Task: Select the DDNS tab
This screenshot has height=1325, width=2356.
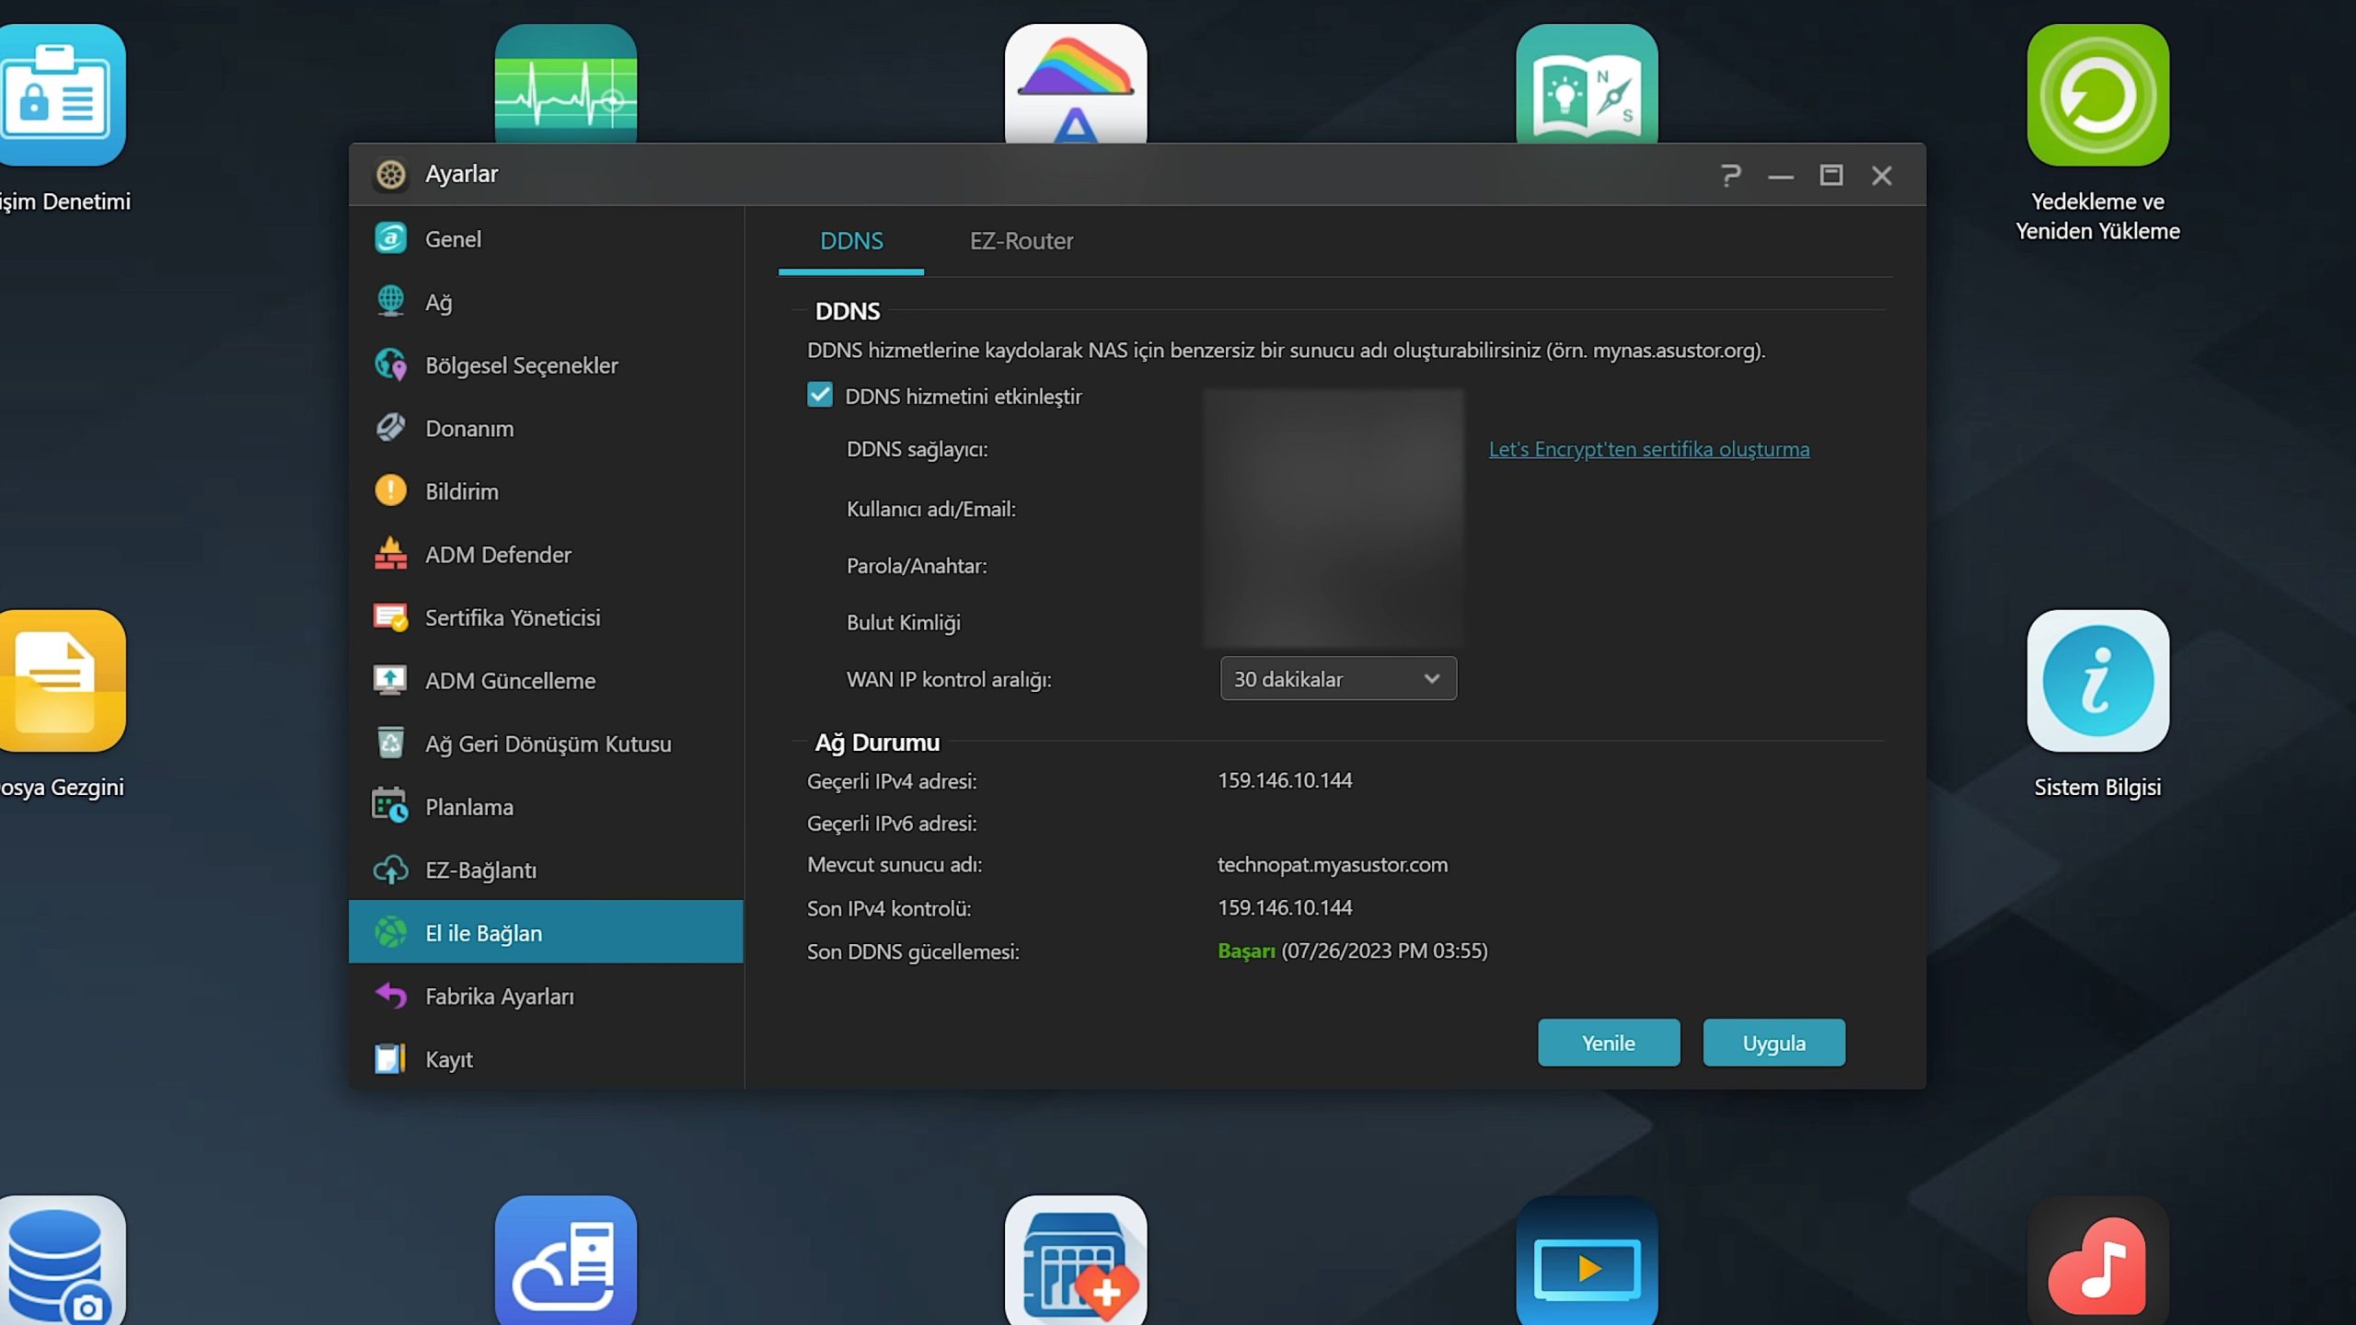Action: 851,241
